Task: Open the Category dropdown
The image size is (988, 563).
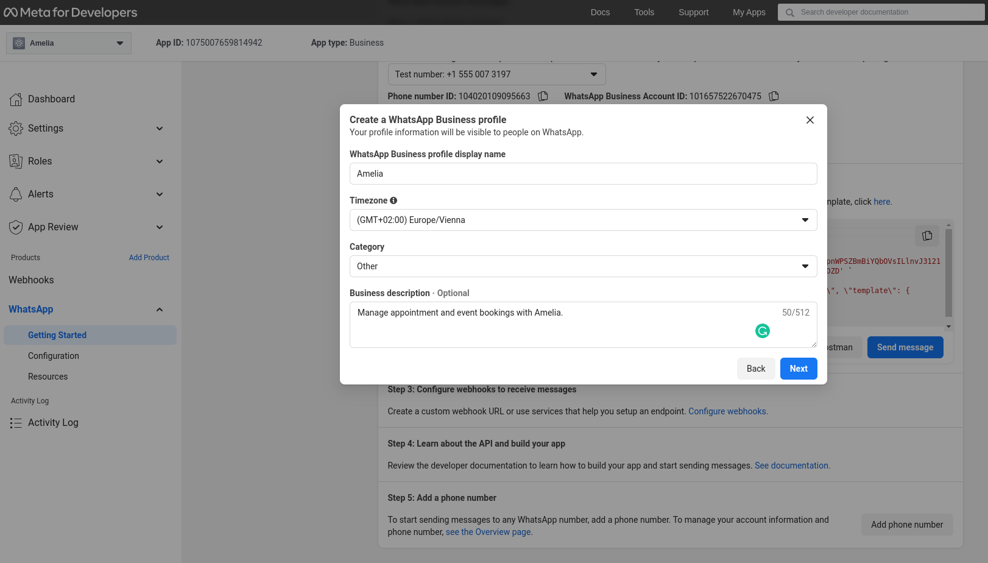Action: click(584, 266)
